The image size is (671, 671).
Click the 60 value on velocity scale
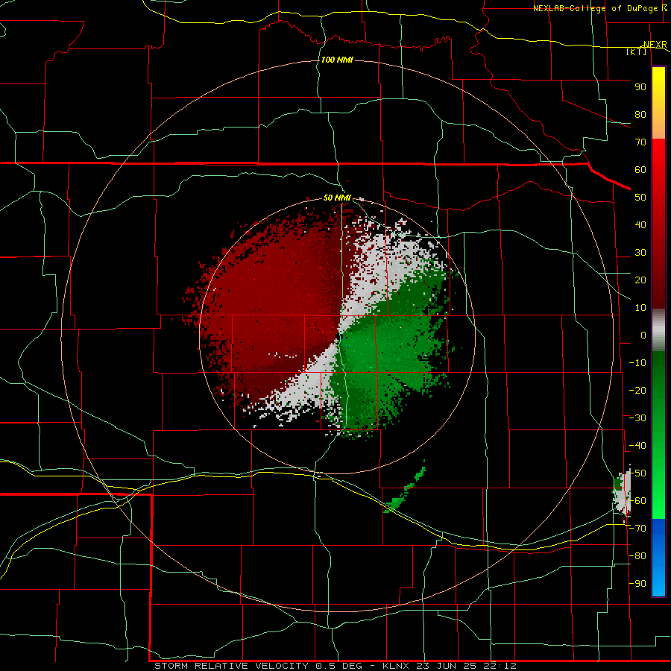pos(640,170)
